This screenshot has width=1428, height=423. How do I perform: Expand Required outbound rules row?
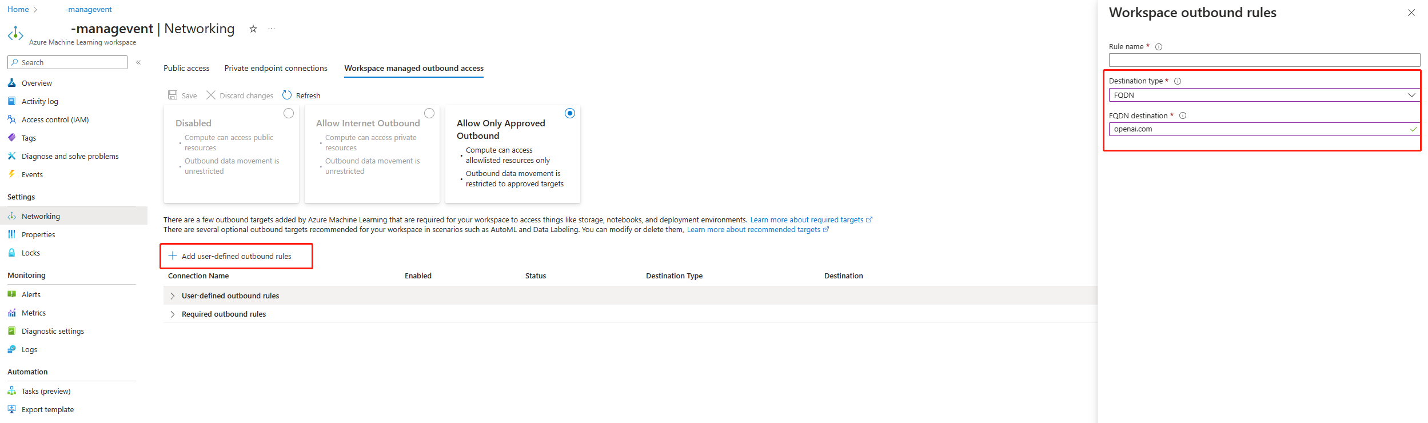172,314
